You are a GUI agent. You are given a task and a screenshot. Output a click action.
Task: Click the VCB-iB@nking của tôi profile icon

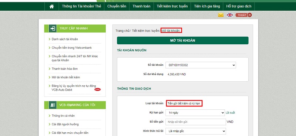coord(53,105)
